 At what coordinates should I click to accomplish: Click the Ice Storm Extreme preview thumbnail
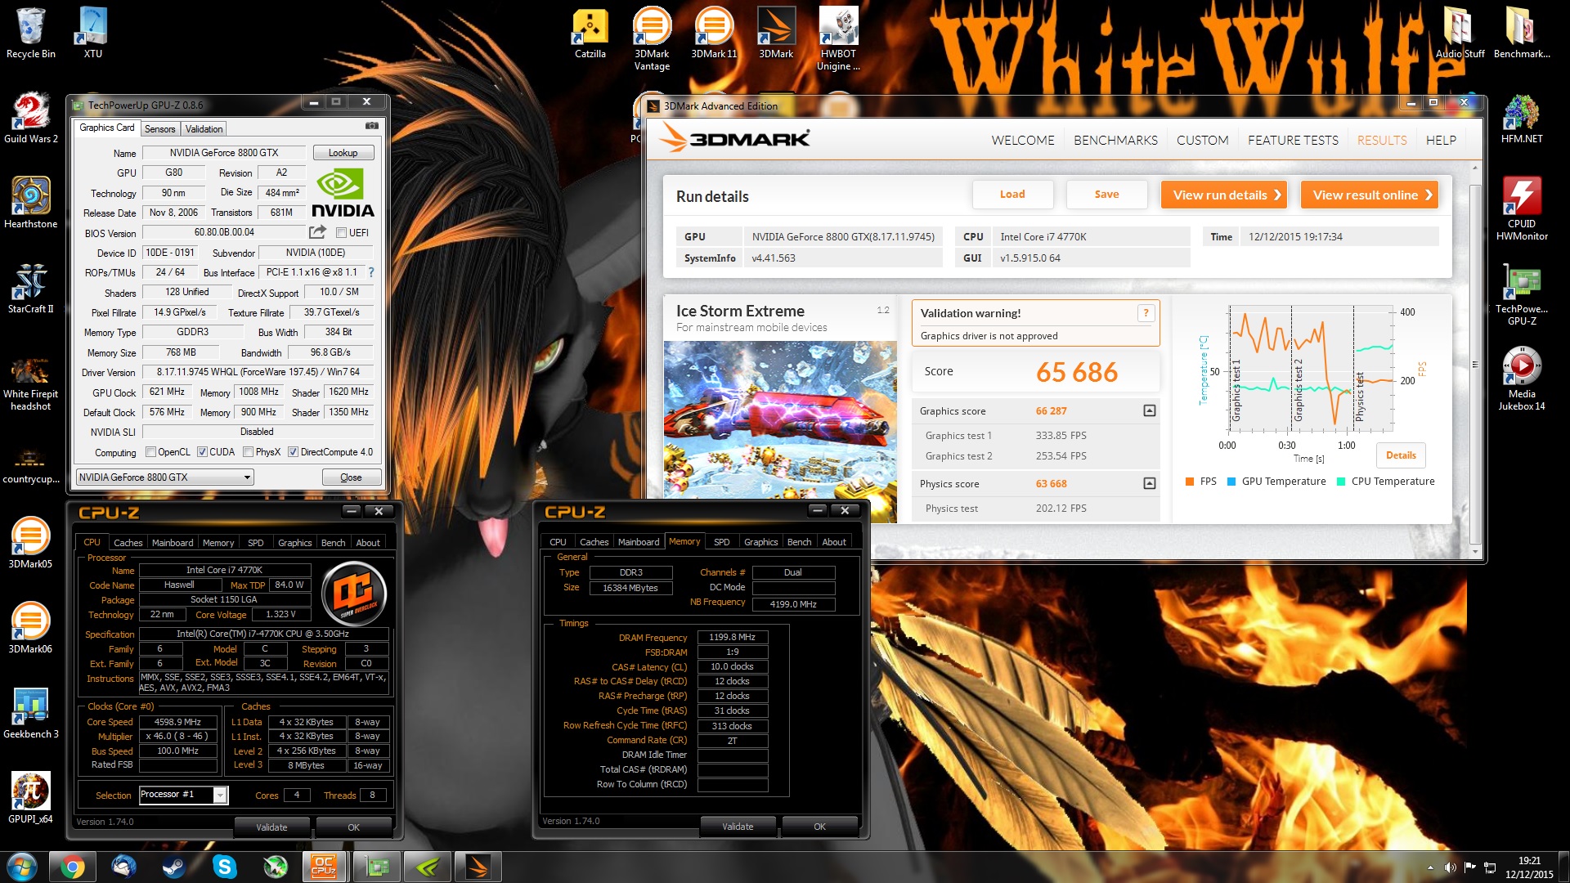point(780,419)
